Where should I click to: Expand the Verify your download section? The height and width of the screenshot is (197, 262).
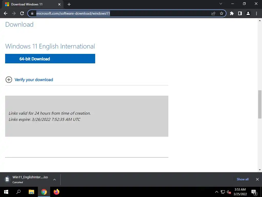[x=9, y=80]
